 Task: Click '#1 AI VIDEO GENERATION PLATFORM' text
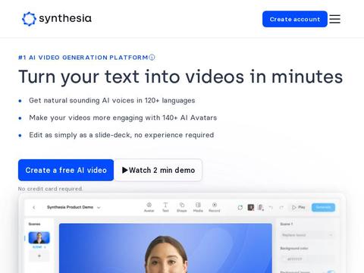click(83, 58)
